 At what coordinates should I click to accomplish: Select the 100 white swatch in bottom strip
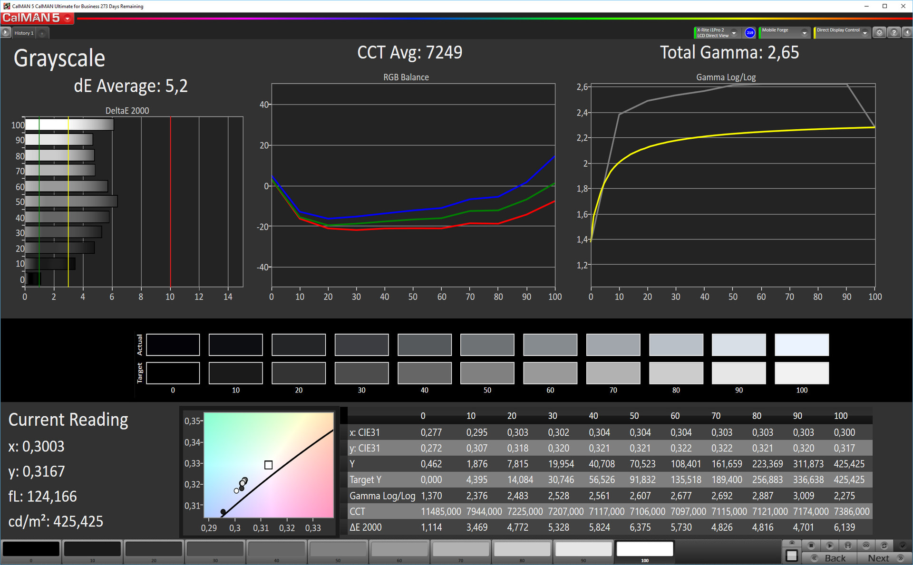point(644,549)
